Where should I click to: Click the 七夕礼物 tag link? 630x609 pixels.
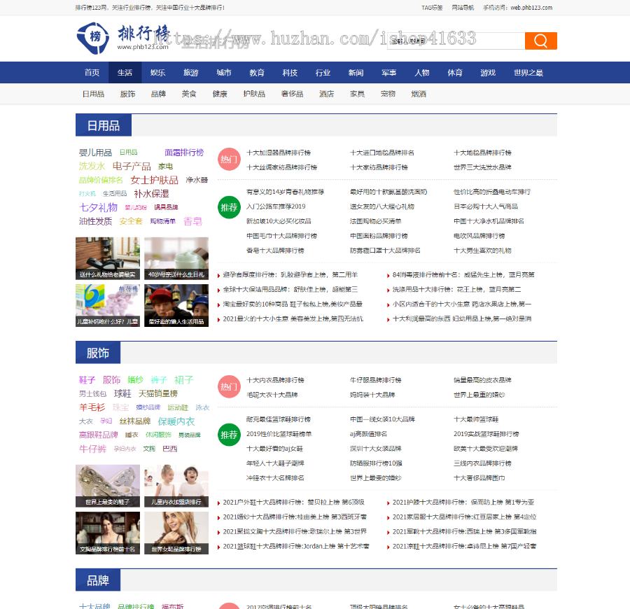(99, 207)
